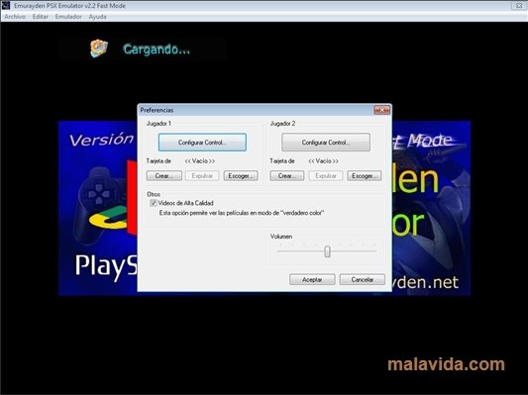Open the Archivo menu

(15, 17)
